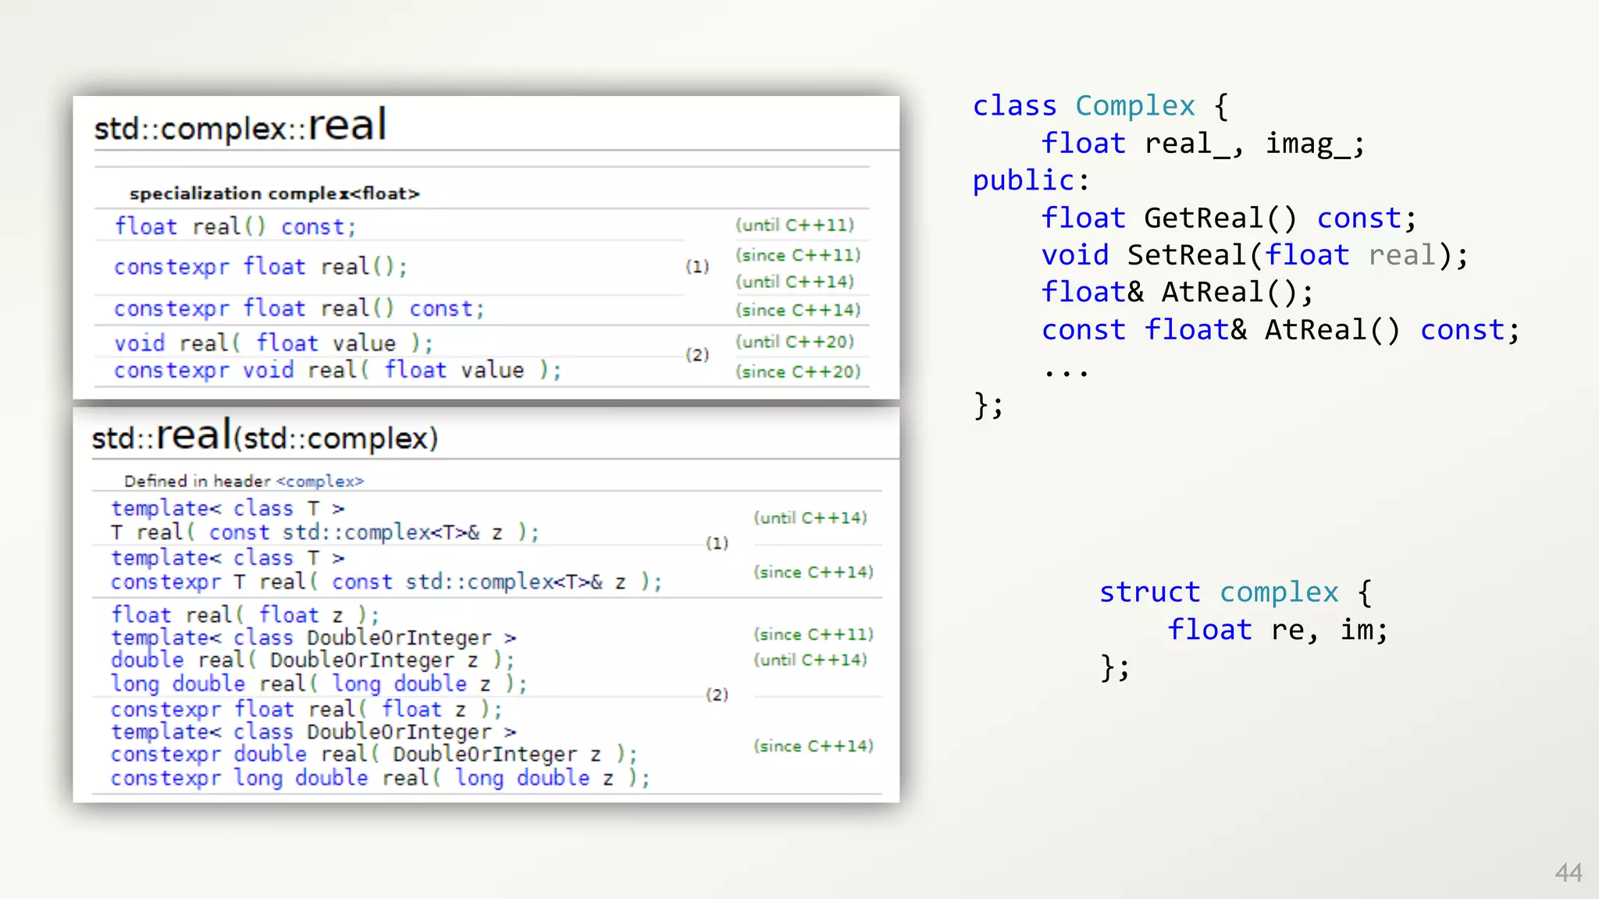Click slide number 44

[1568, 872]
